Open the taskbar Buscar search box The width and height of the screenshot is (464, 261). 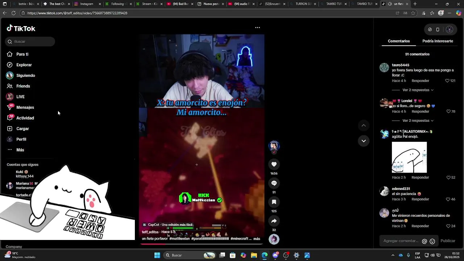click(190, 255)
